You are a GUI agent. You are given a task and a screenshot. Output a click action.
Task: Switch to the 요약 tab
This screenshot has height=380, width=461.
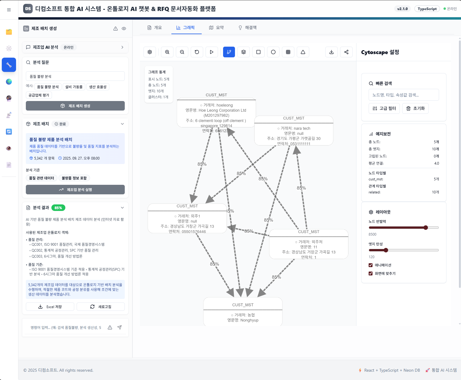point(216,28)
